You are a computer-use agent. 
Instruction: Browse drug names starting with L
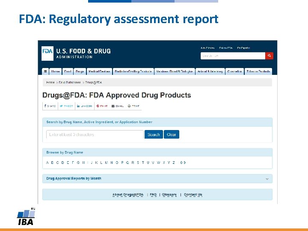click(101, 163)
